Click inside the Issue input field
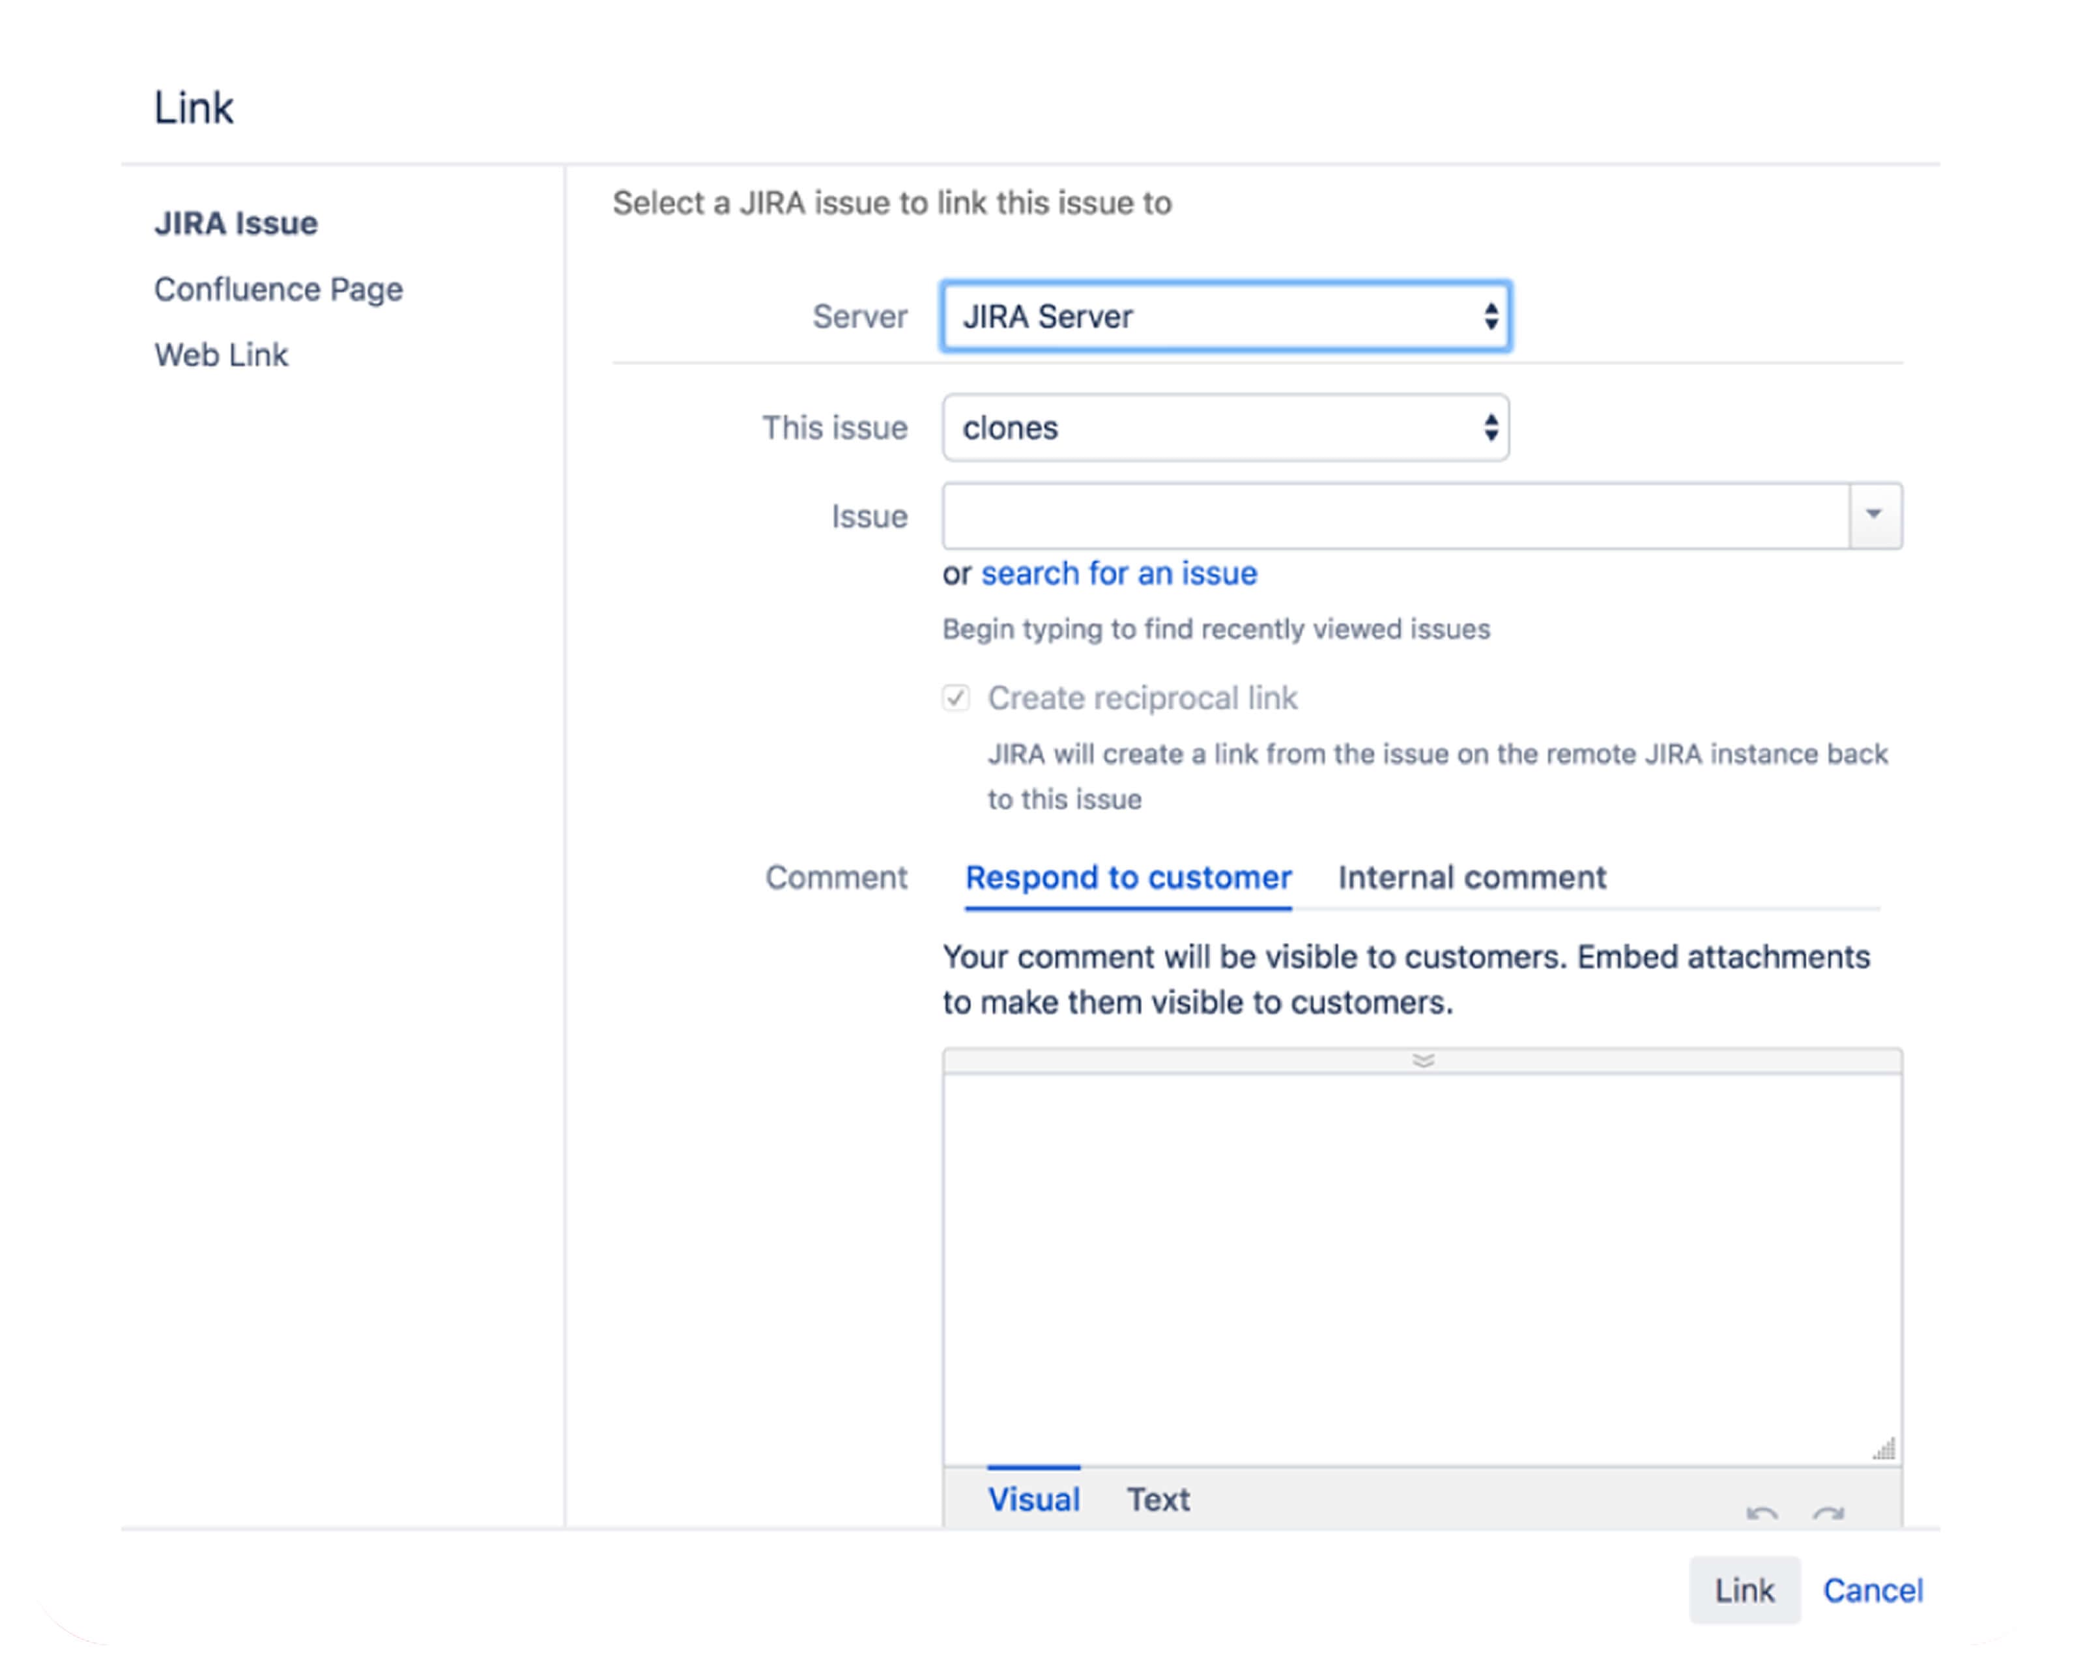Viewport: 2085px width, 1672px height. coord(1396,515)
